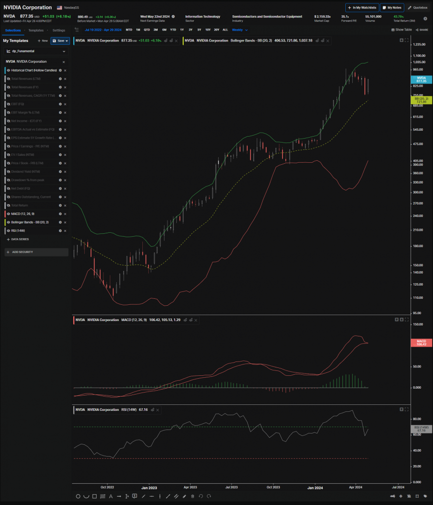
Task: Click the Add Security button
Action: pyautogui.click(x=36, y=252)
